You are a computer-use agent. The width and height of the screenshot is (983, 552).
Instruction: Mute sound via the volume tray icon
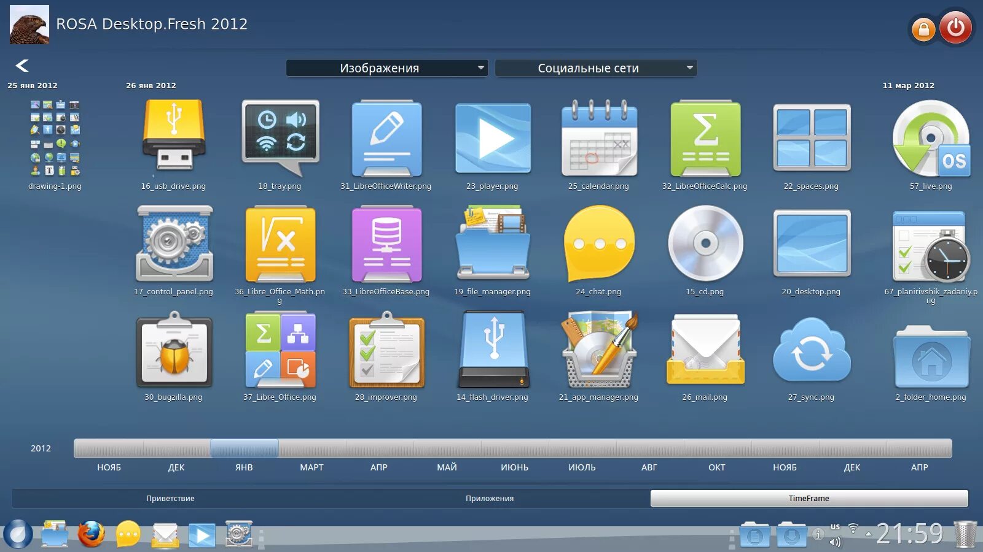pos(836,542)
